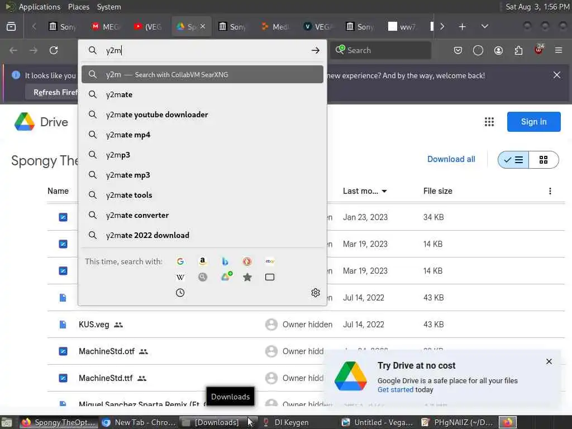Select the MEGA tab
Screen dimensions: 572x429
tap(106, 27)
